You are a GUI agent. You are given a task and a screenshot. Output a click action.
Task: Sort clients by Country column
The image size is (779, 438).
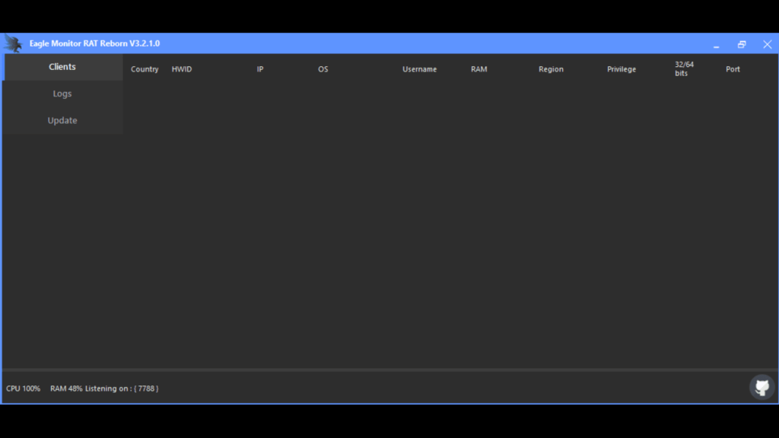(x=145, y=69)
